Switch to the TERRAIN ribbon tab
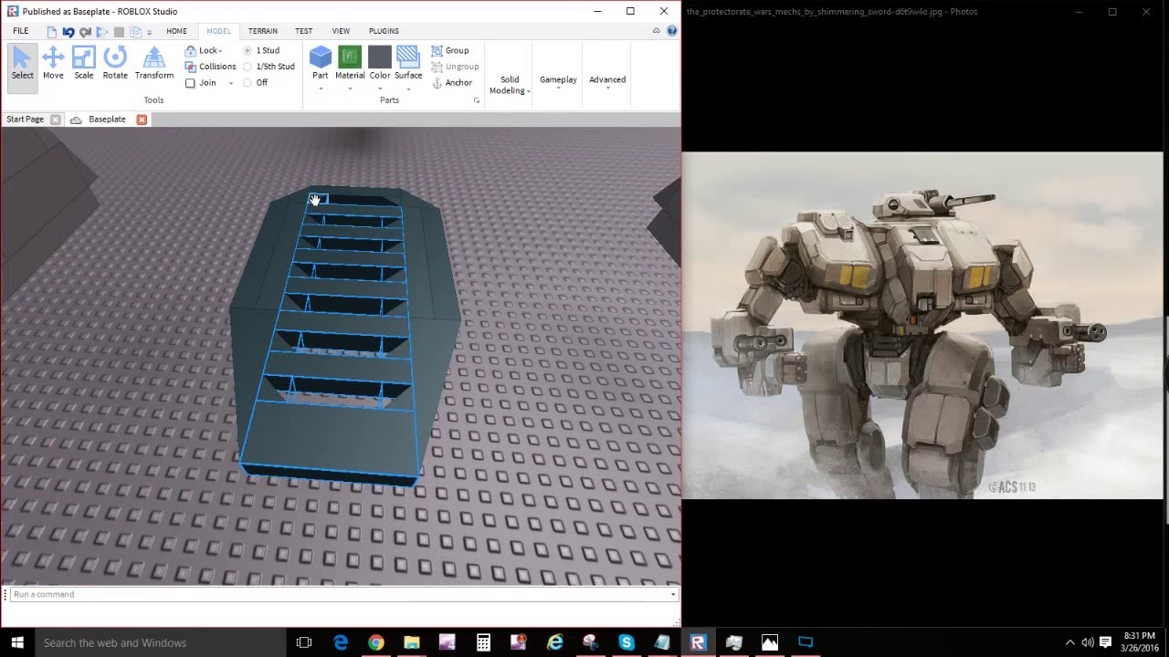Screen dimensions: 1169x657 [263, 31]
